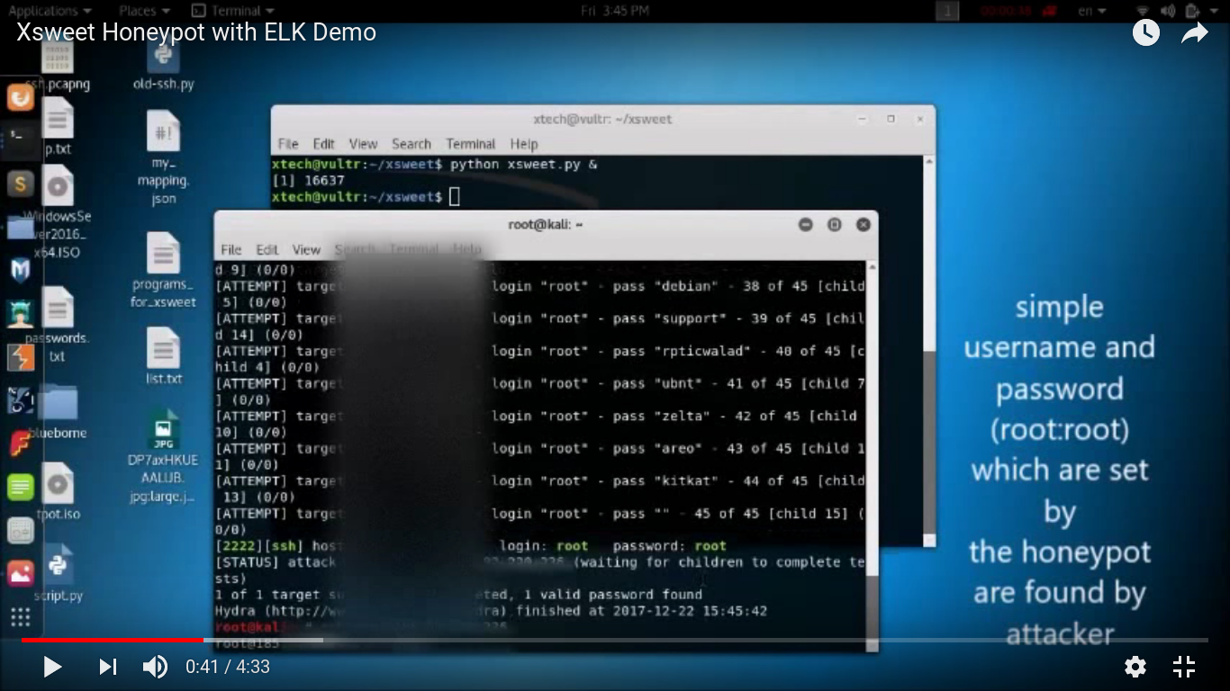Select the blueborne folder on desktop
The height and width of the screenshot is (691, 1230).
click(x=58, y=413)
